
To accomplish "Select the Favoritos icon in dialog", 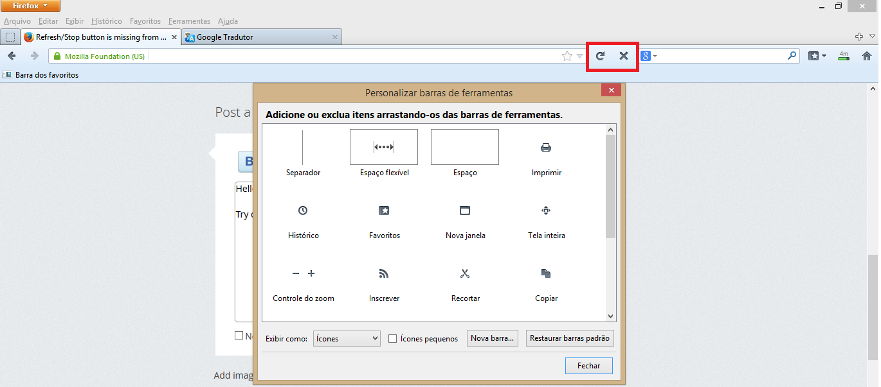I will [384, 211].
